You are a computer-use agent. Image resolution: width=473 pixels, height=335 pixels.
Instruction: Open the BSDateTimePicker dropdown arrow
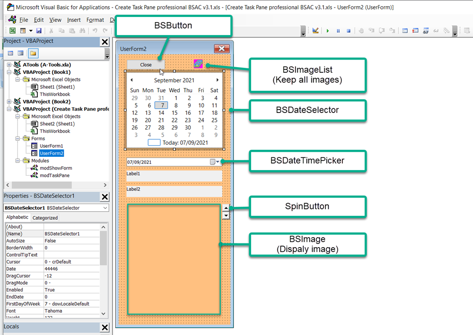tap(218, 162)
